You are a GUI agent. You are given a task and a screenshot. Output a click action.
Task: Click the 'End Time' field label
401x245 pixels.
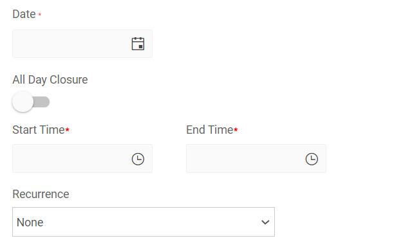pos(210,130)
